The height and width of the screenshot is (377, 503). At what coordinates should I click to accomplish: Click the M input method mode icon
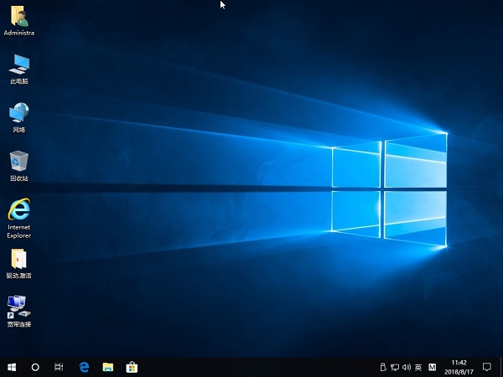(x=432, y=367)
